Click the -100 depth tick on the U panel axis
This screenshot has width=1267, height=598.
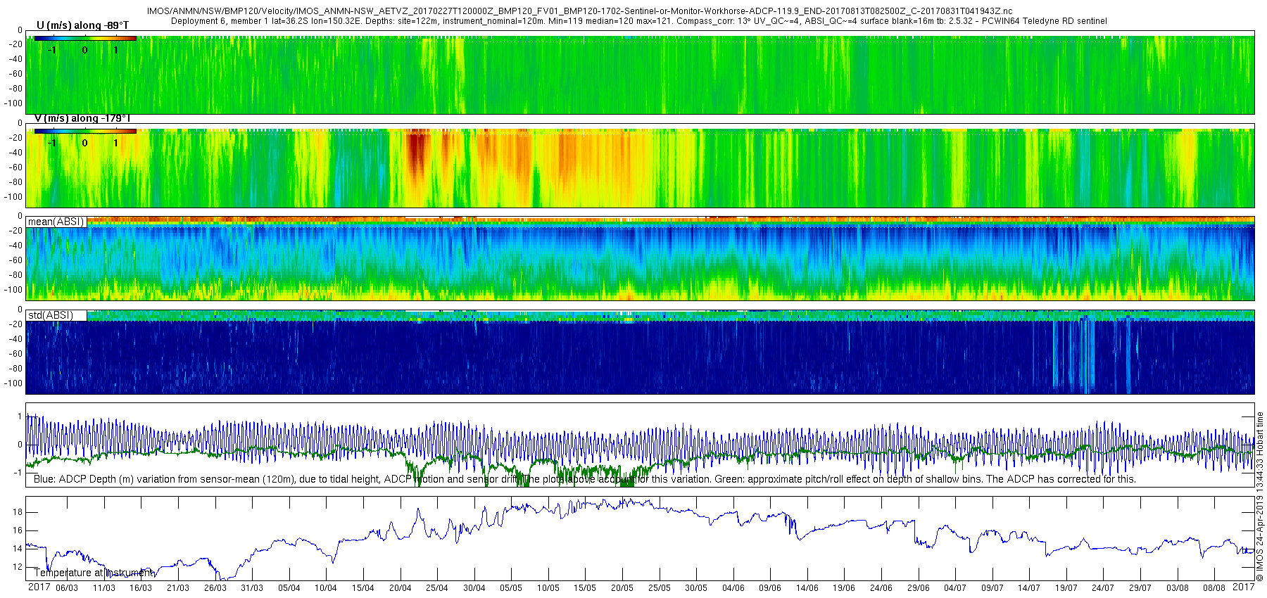pos(13,103)
